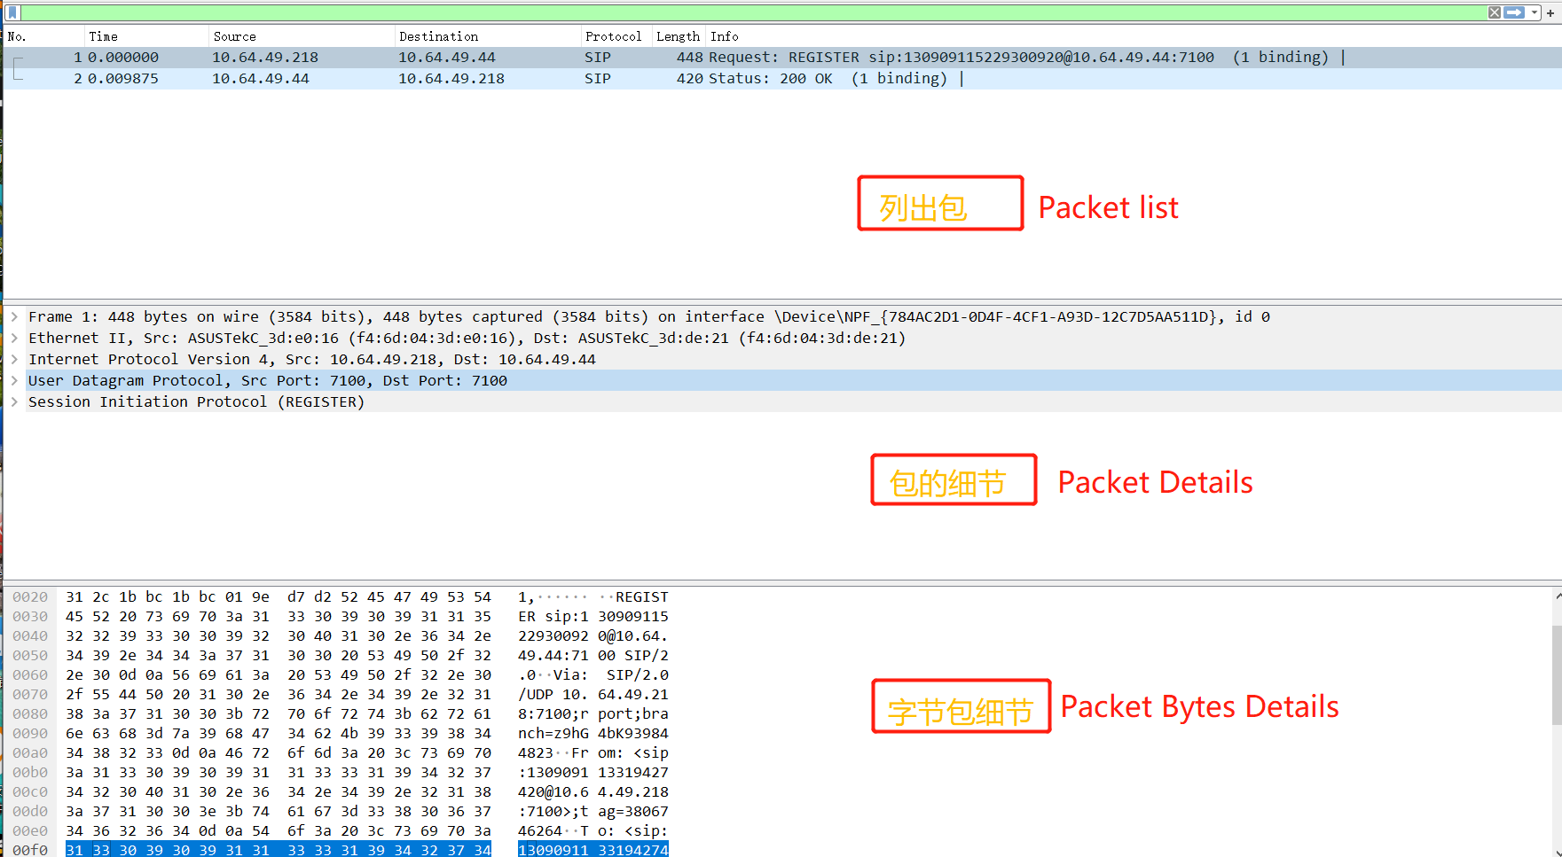Click the SIP protocol cell of packet 1
1562x857 pixels.
click(598, 57)
